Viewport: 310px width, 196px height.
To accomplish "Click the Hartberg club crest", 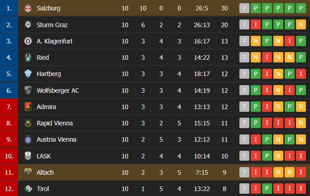I will tap(28, 74).
